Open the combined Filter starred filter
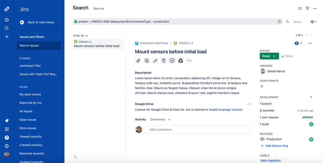The image size is (323, 163). tap(30, 66)
